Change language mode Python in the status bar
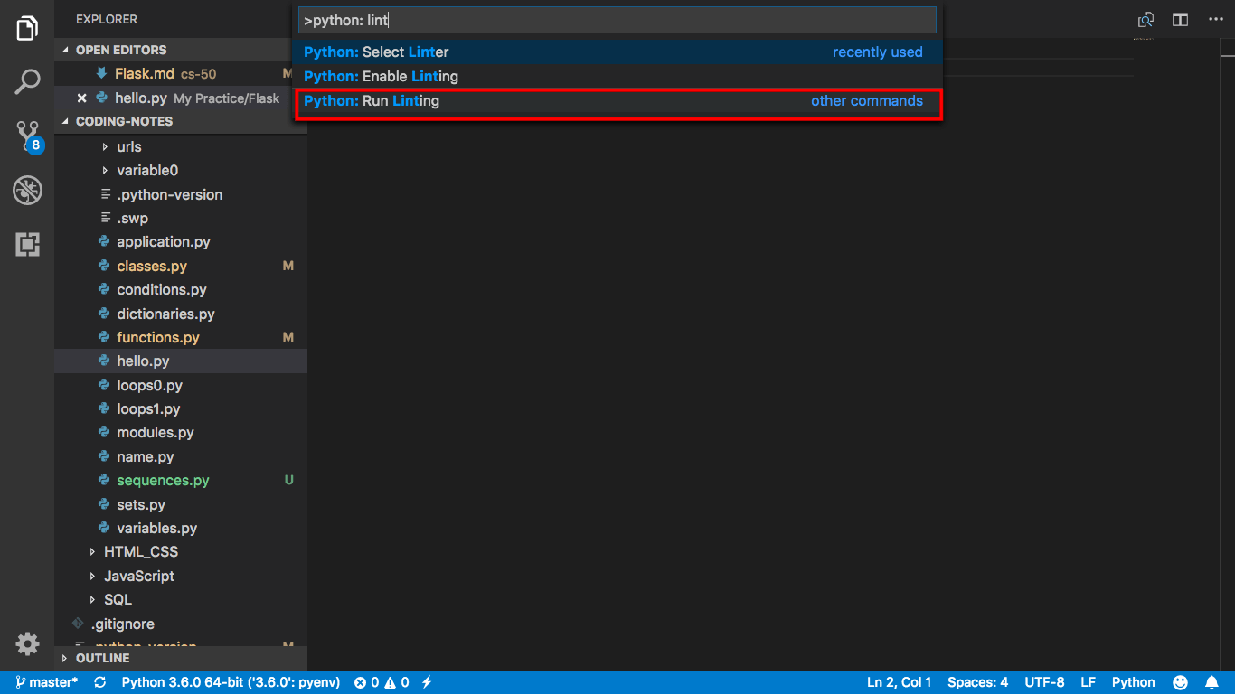Screen dimensions: 1235x694 pyautogui.click(x=1133, y=682)
